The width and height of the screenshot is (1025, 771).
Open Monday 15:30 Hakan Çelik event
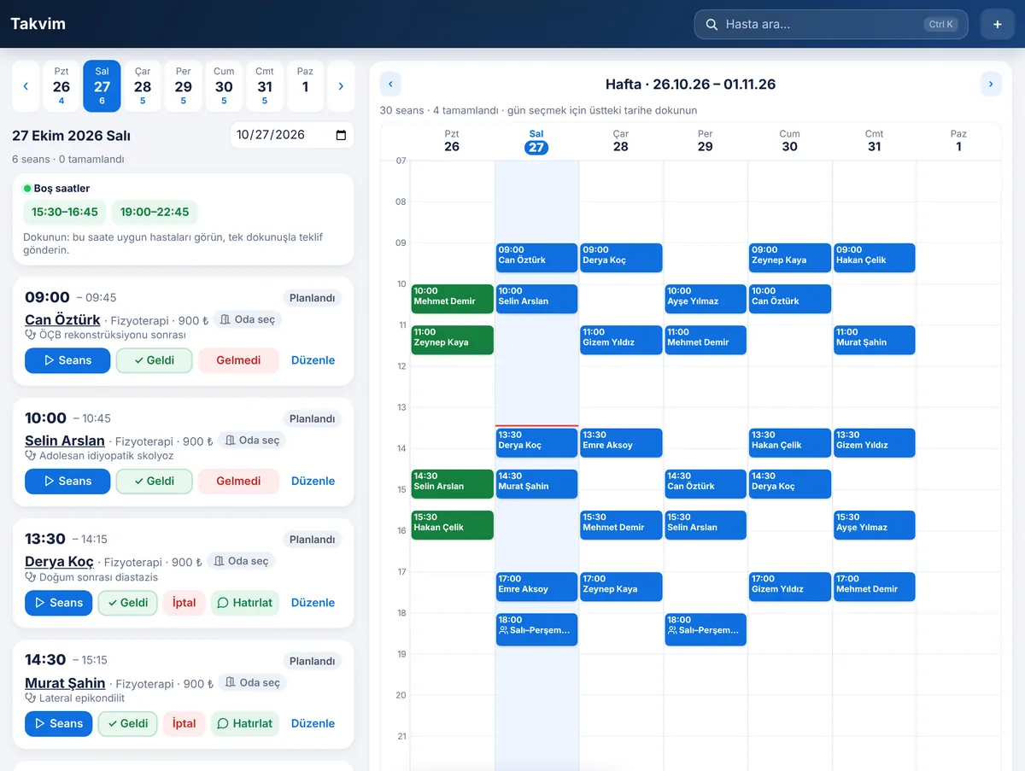pos(453,525)
